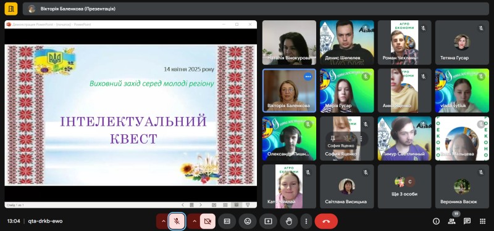Expand video settings chevron beside camera

pyautogui.click(x=194, y=221)
